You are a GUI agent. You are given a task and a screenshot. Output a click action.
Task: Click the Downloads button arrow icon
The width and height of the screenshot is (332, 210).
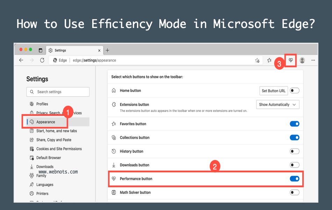[114, 165]
